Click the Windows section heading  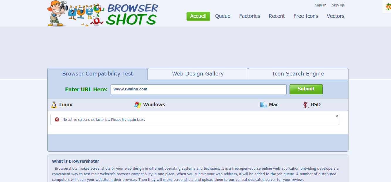tap(154, 105)
